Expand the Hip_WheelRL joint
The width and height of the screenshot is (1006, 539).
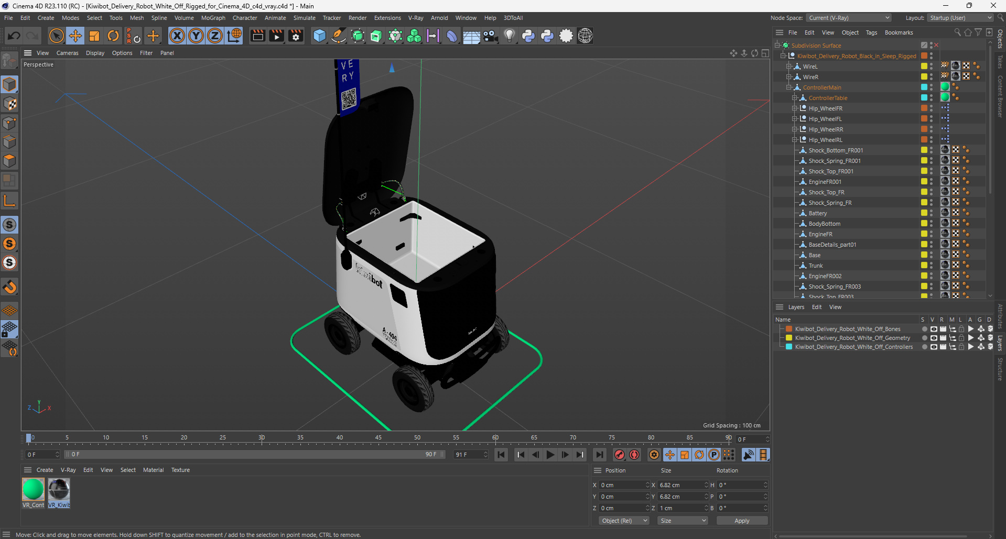point(795,140)
